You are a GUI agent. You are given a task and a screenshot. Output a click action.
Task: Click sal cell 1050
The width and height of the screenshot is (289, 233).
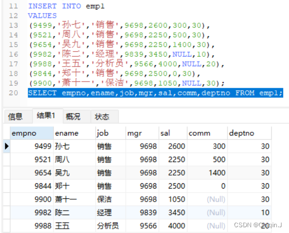tap(173, 199)
